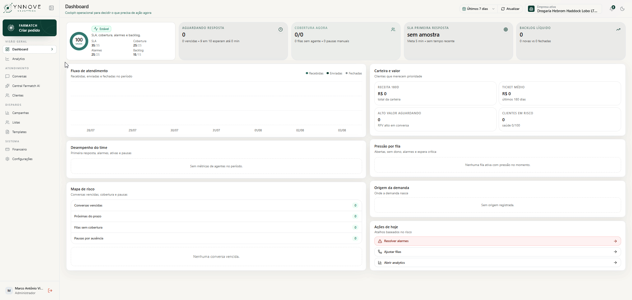
Task: Click the Ticket Médio card
Action: (x=560, y=93)
